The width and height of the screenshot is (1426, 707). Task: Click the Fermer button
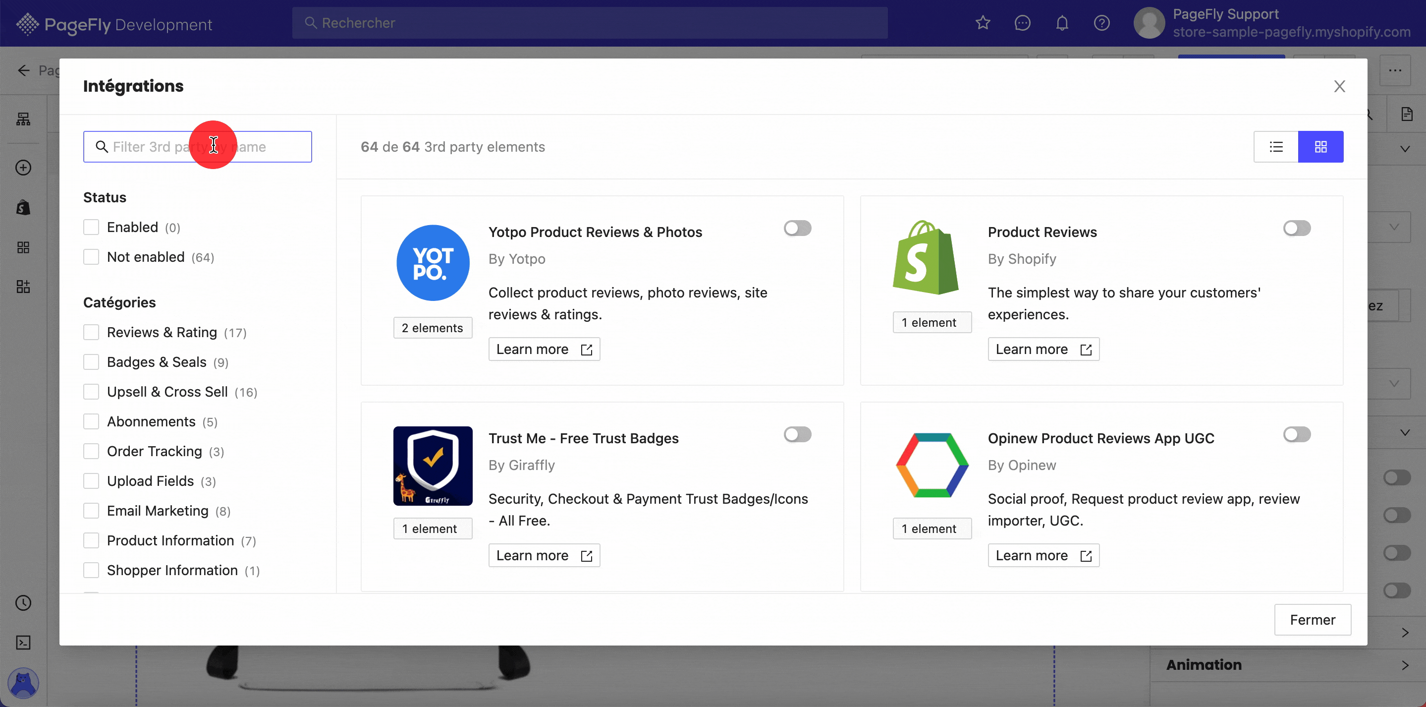[1313, 619]
